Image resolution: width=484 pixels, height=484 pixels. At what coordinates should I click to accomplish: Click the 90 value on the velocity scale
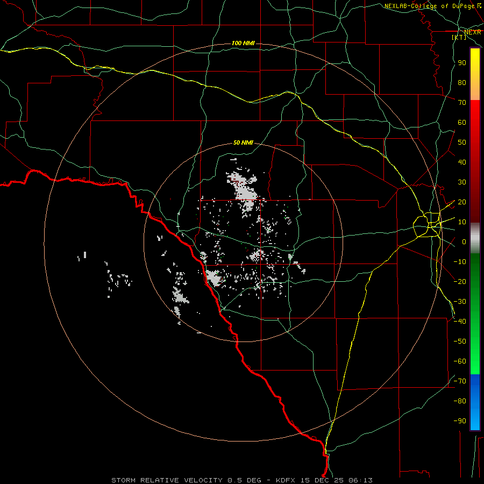(x=462, y=63)
